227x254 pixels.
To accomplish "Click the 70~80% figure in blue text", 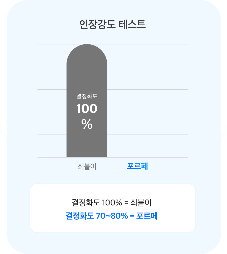I will 112,216.
